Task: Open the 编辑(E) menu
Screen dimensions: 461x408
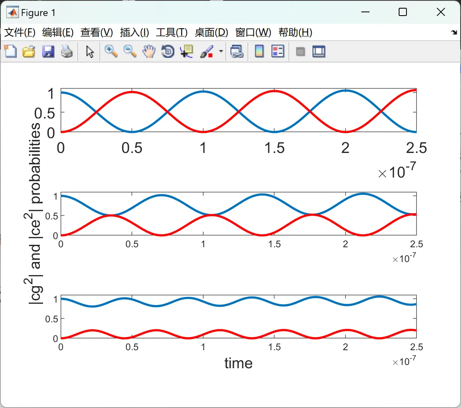Action: point(57,32)
